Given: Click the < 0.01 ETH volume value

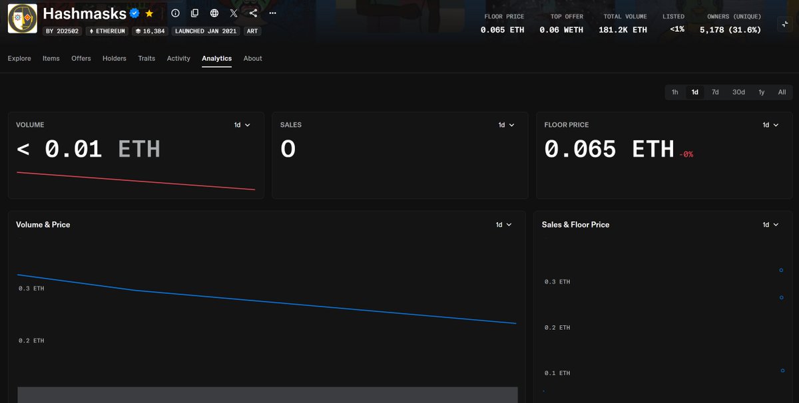Looking at the screenshot, I should [x=88, y=150].
